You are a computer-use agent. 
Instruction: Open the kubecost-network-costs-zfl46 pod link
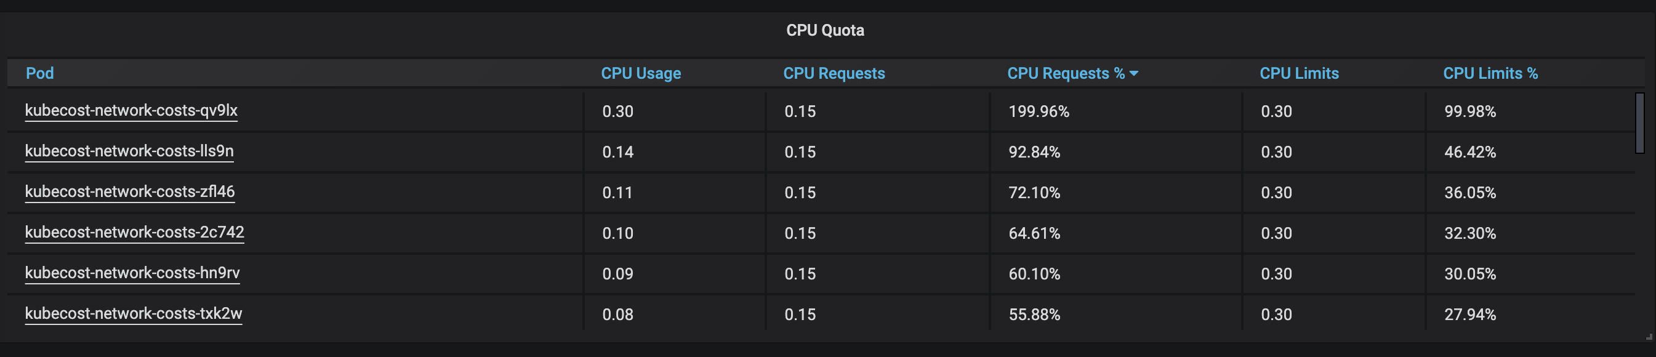click(x=129, y=192)
